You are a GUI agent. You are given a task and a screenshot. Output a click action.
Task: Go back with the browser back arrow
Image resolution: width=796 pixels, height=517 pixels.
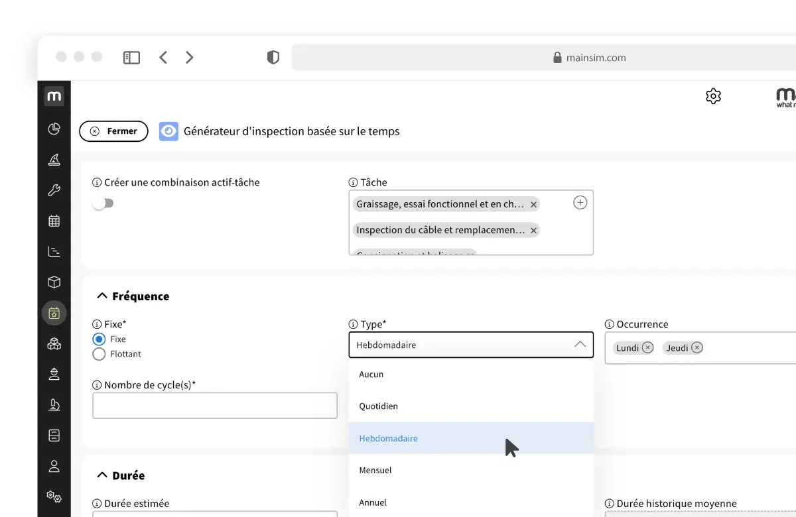(x=163, y=58)
